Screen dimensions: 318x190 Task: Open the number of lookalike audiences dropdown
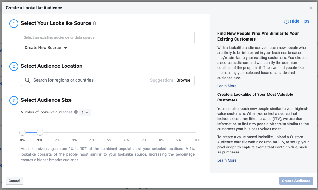[85, 112]
